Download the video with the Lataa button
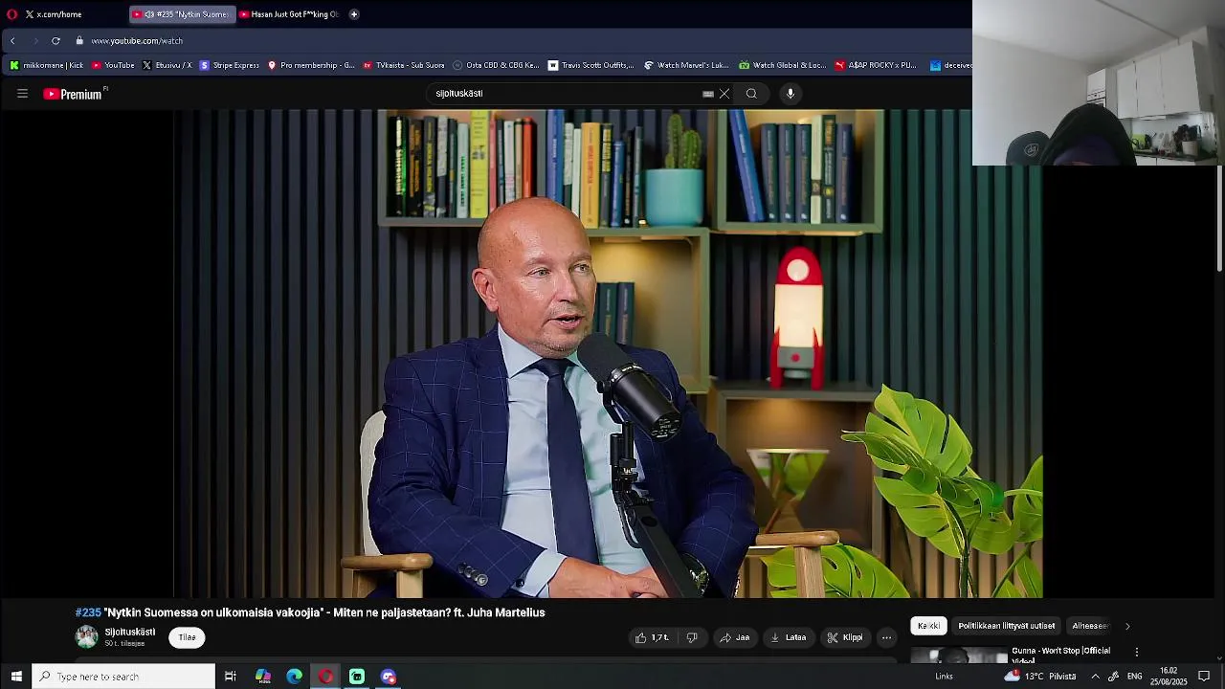Image resolution: width=1225 pixels, height=689 pixels. click(x=789, y=637)
